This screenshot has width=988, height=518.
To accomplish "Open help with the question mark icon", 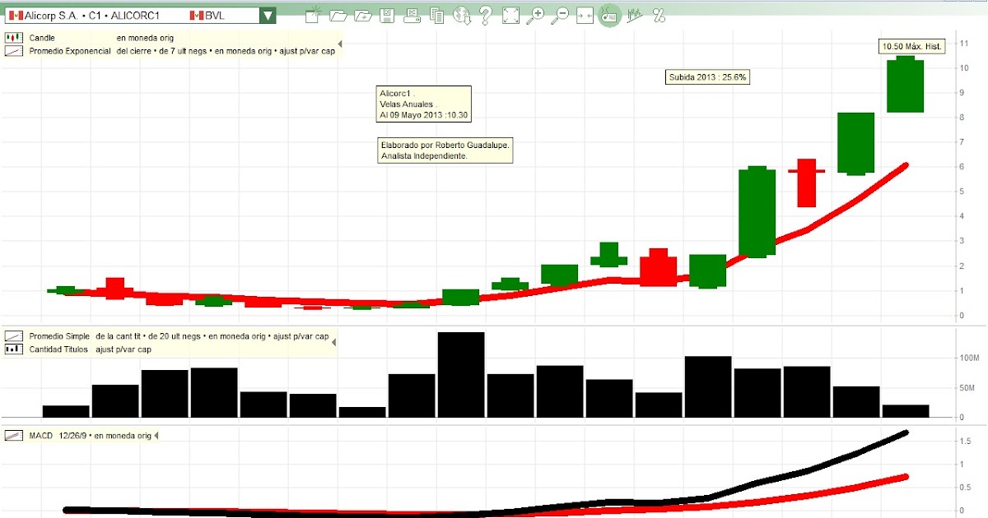I will (486, 15).
